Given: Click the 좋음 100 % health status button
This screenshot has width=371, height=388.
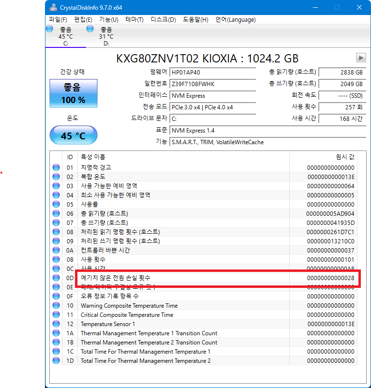Looking at the screenshot, I should [x=74, y=93].
